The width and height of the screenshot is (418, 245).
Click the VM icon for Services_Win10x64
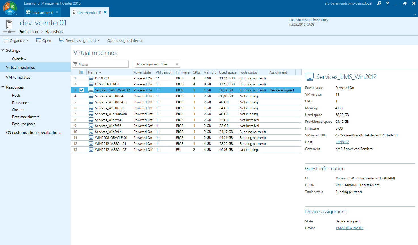pos(91,96)
